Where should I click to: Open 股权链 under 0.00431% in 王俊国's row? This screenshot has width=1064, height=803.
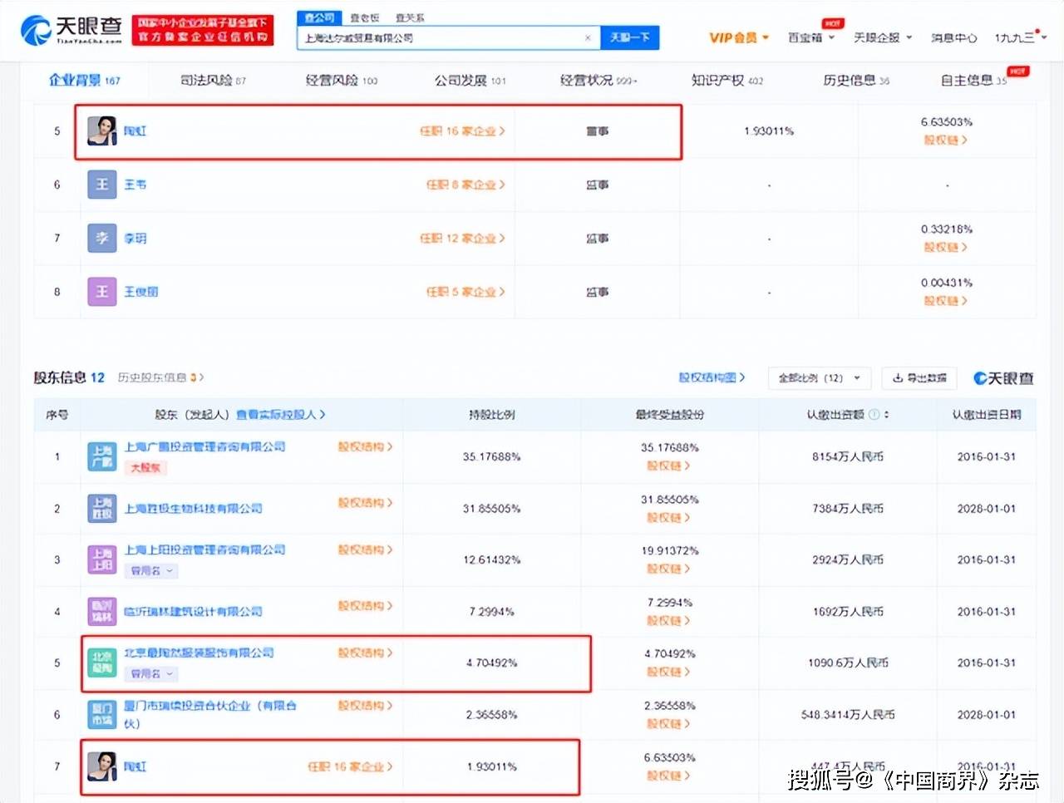[946, 301]
